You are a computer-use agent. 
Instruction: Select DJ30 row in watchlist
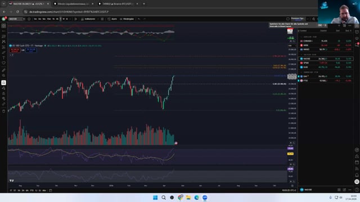click(x=325, y=67)
